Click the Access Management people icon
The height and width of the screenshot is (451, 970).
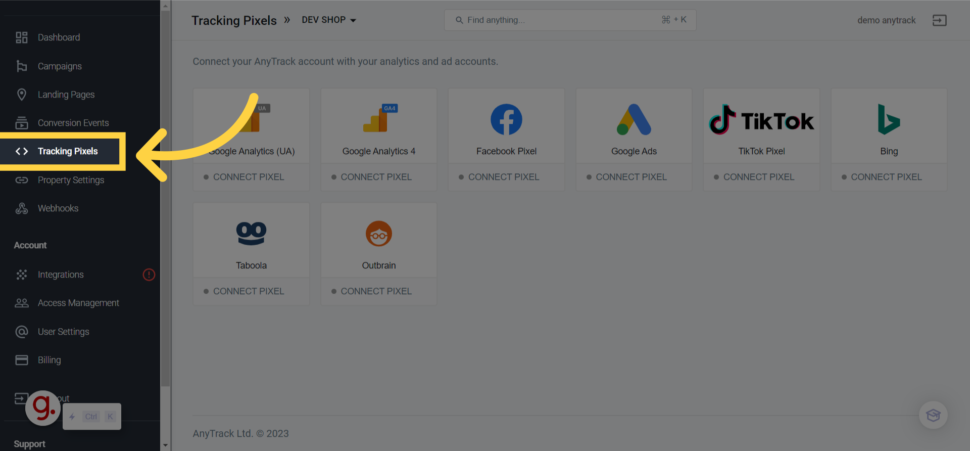(22, 303)
